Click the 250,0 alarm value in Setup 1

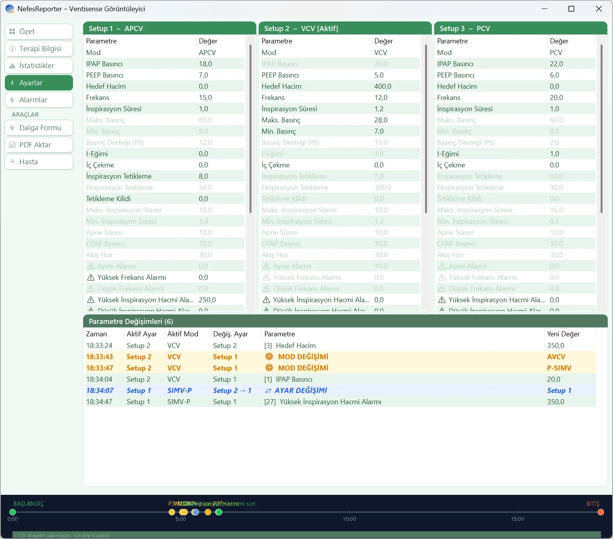[207, 300]
